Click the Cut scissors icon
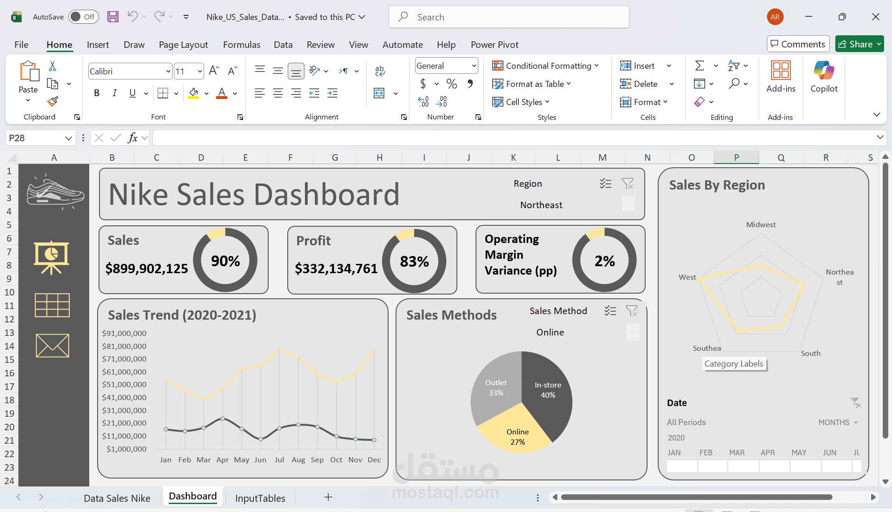The width and height of the screenshot is (892, 512). 53,66
